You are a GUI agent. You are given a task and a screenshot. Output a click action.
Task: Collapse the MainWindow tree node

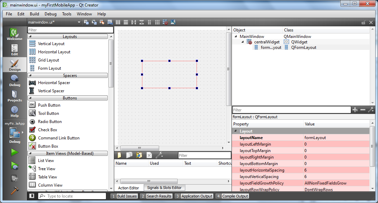[x=236, y=37]
